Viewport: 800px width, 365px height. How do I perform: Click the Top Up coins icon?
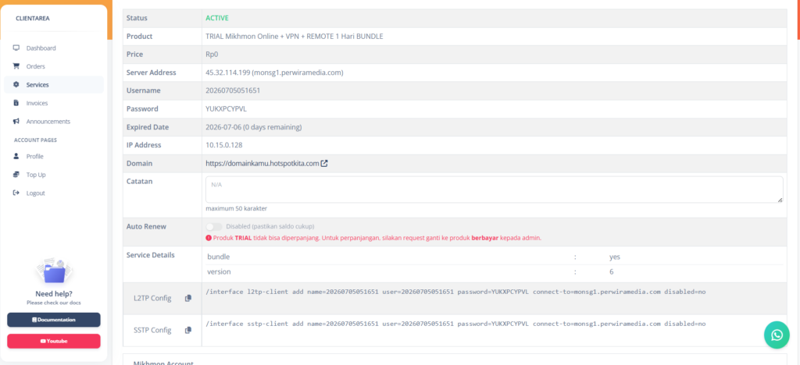[16, 175]
